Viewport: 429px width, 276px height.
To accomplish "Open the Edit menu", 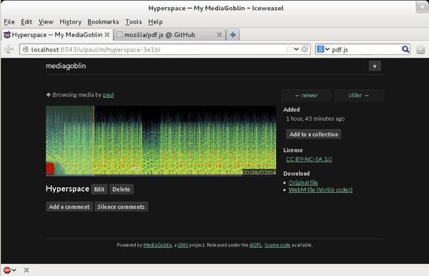I will pos(26,22).
